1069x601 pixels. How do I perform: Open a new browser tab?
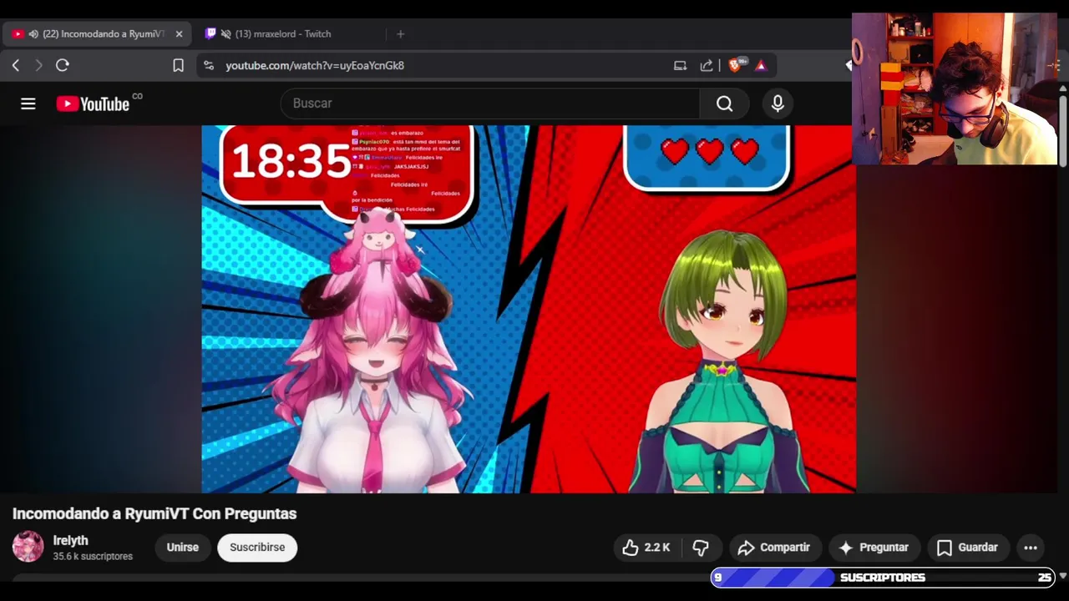click(x=400, y=34)
